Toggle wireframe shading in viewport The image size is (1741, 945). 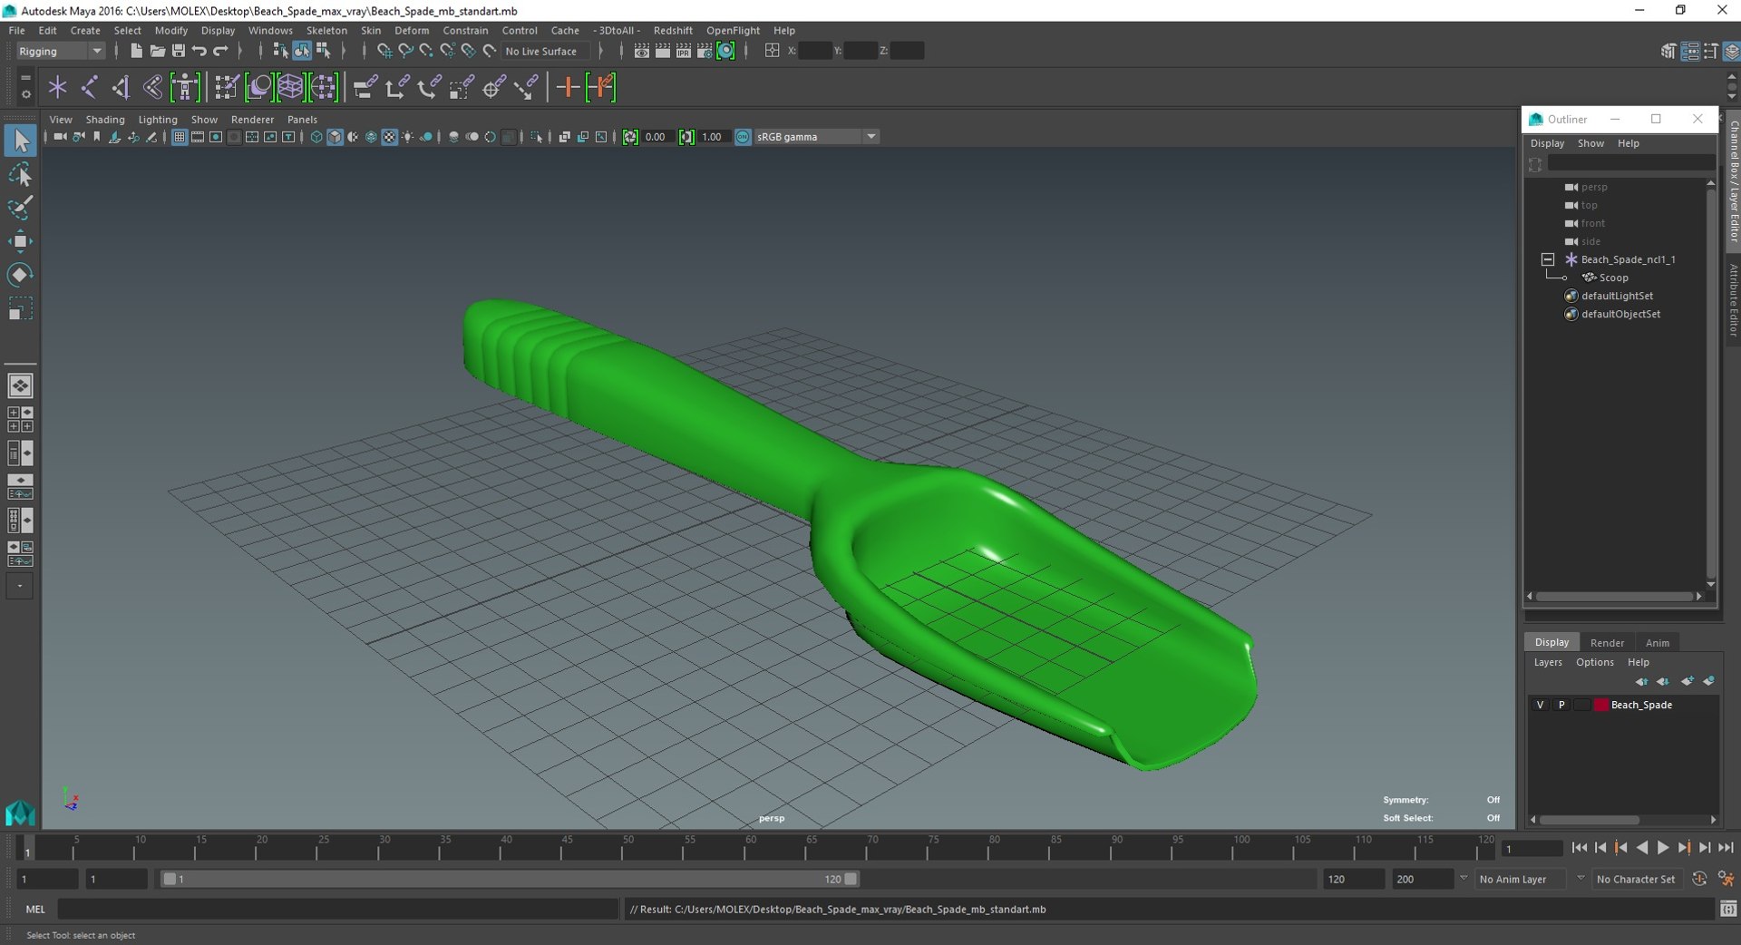(x=316, y=137)
